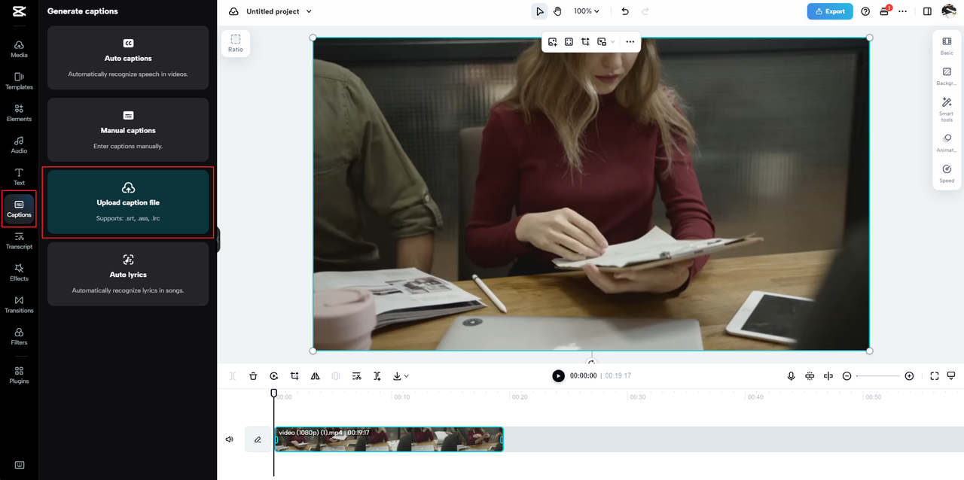Click the fit-to-frame icon in floating toolbar
This screenshot has width=964, height=480.
coord(569,42)
